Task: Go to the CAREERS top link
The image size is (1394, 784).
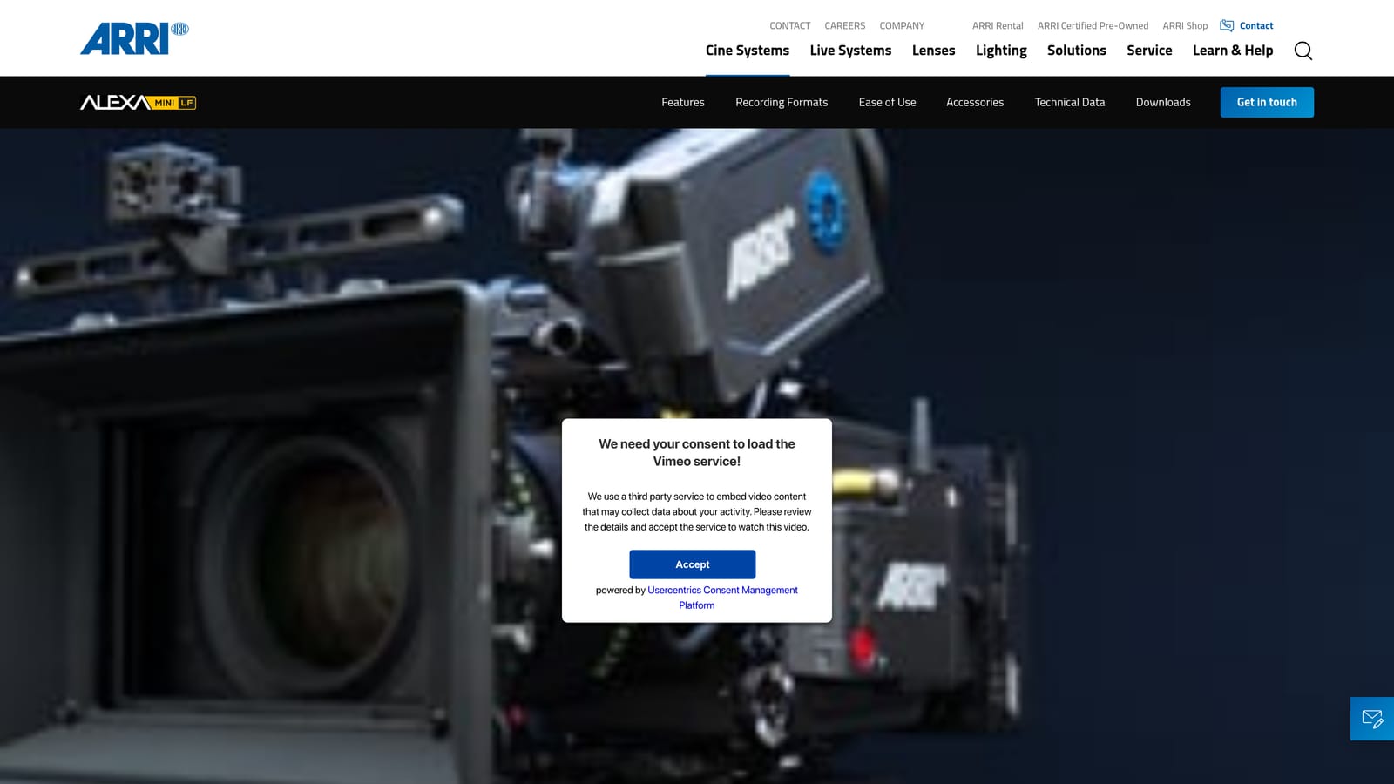Action: [x=845, y=26]
